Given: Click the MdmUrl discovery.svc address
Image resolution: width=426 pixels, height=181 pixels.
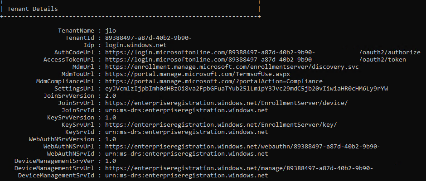Looking at the screenshot, I should tap(232, 67).
